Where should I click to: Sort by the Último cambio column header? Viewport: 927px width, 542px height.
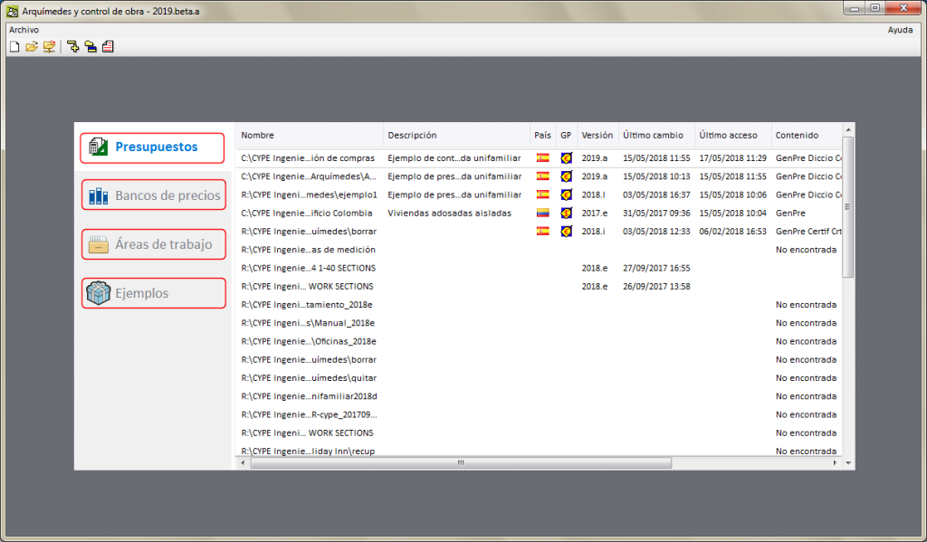656,136
